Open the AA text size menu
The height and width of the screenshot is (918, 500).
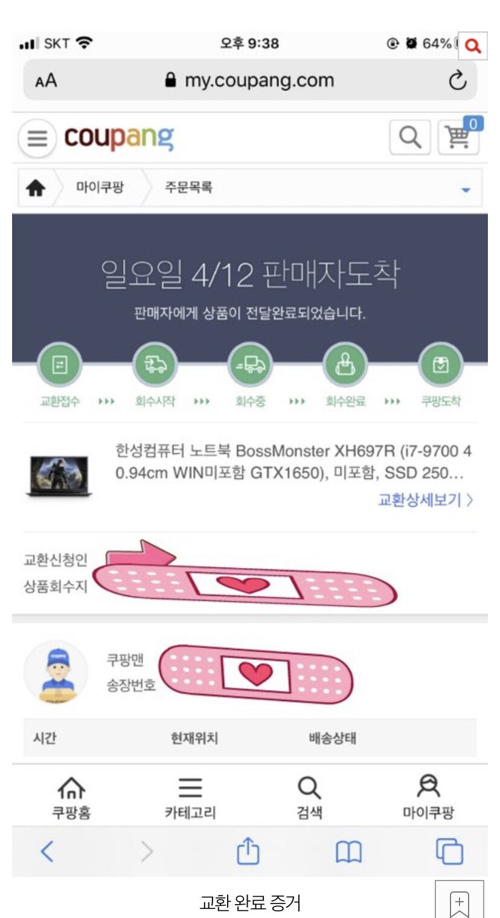46,81
